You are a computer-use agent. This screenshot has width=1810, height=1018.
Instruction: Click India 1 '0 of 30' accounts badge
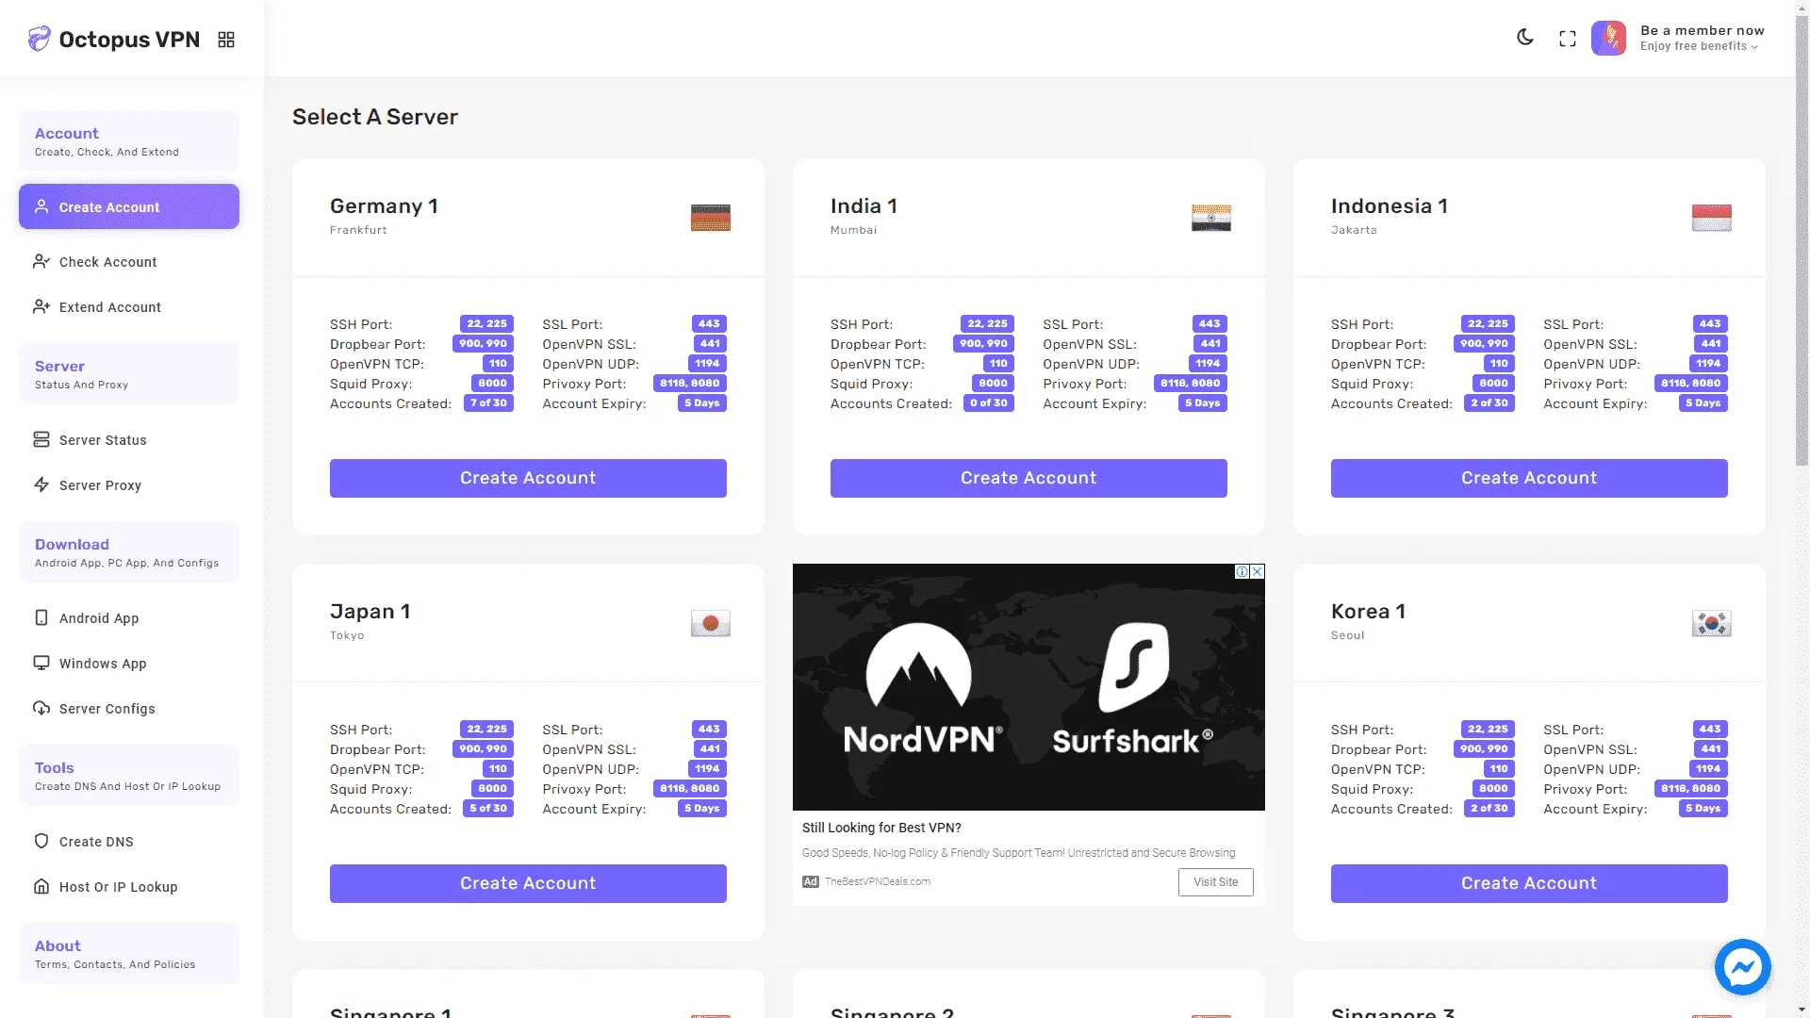[989, 403]
